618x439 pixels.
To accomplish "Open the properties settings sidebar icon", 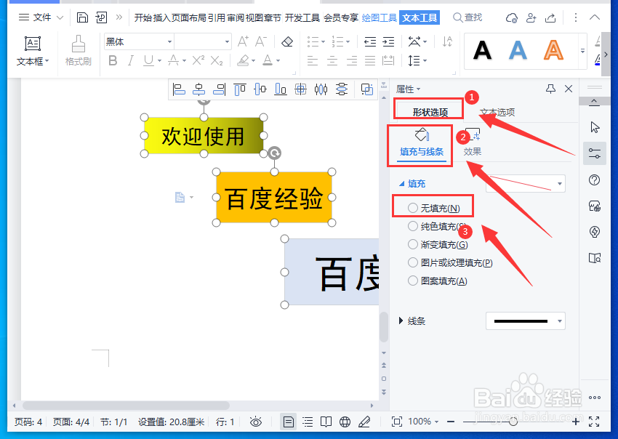I will click(594, 153).
